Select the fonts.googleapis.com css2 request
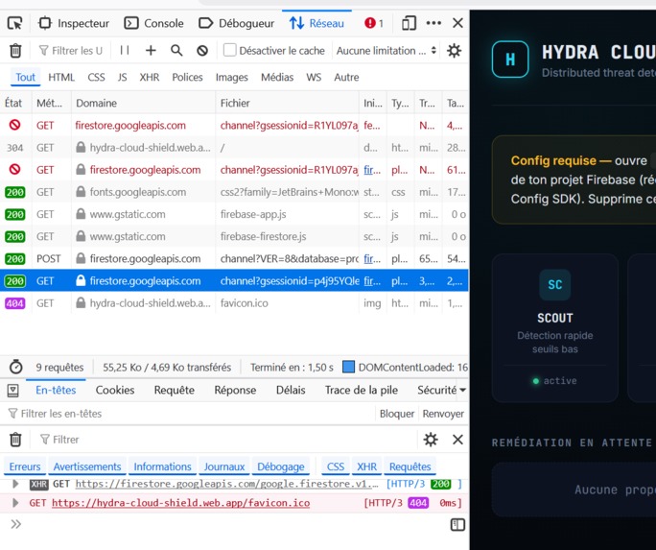The image size is (656, 550). [x=234, y=192]
